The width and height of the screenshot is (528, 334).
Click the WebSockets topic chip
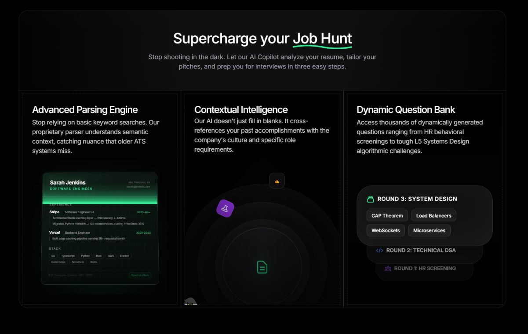point(386,230)
